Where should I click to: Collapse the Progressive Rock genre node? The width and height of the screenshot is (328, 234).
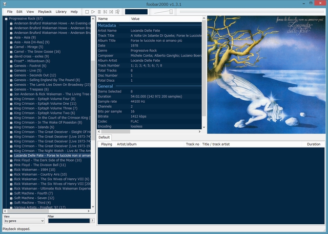[6, 18]
